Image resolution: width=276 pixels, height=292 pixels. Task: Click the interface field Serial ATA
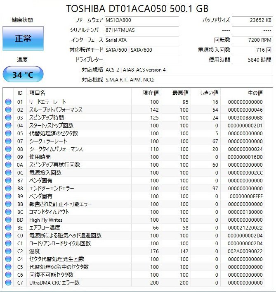[x=142, y=40]
